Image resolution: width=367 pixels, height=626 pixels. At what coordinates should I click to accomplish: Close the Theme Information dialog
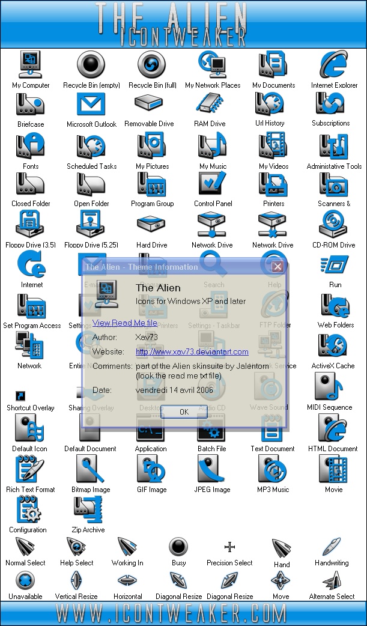(x=278, y=267)
